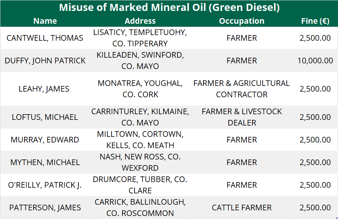Click the Misuse of Marked Mineral Oil title
This screenshot has height=219, width=338.
169,8
